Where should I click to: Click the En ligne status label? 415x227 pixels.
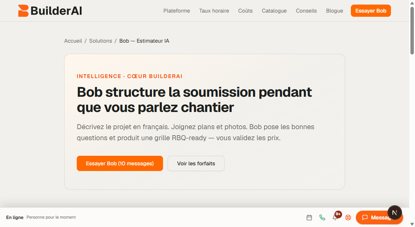point(15,217)
